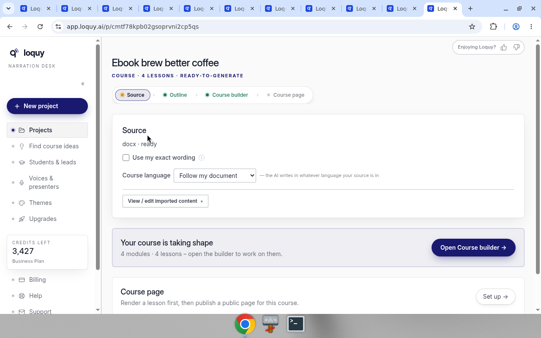Open the Chrome profile icon
This screenshot has width=541, height=338.
(x=516, y=27)
